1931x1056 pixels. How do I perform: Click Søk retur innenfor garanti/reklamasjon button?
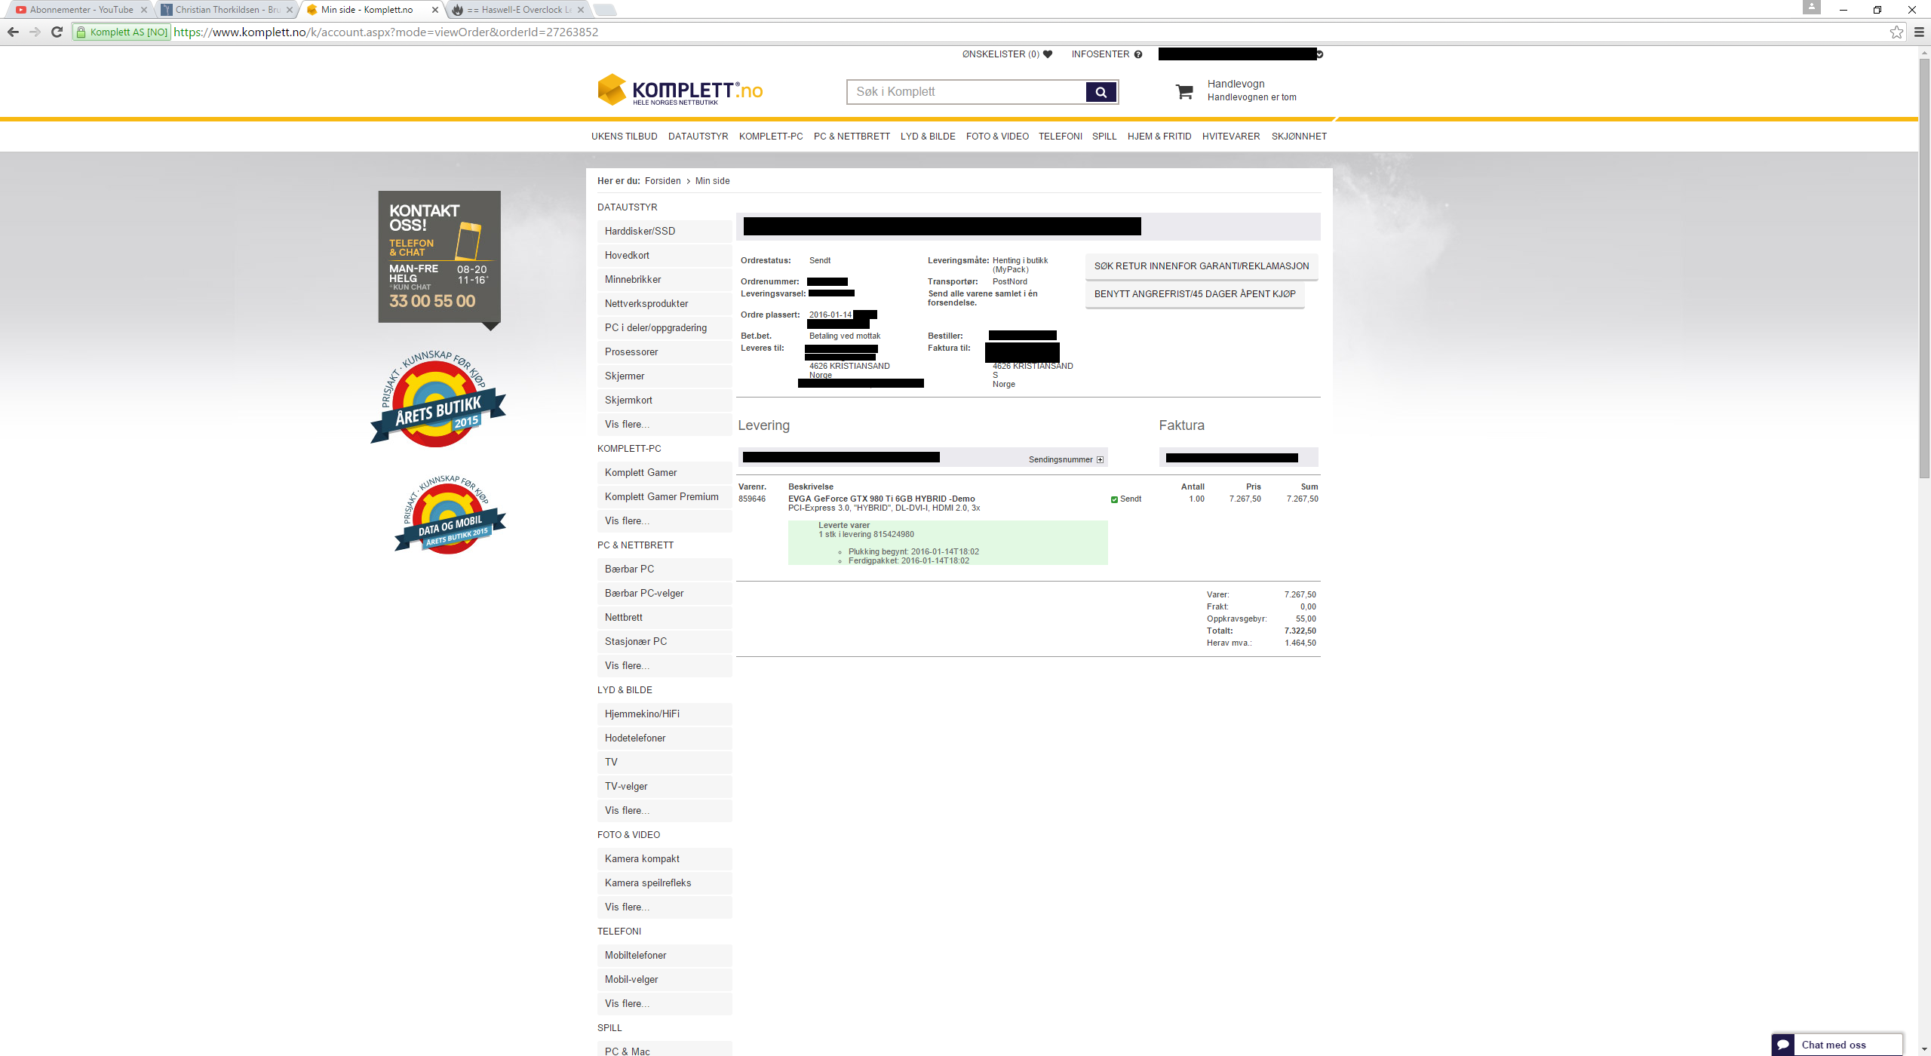click(1202, 266)
